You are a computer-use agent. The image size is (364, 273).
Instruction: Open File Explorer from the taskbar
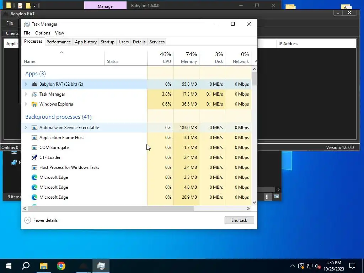coord(43,266)
